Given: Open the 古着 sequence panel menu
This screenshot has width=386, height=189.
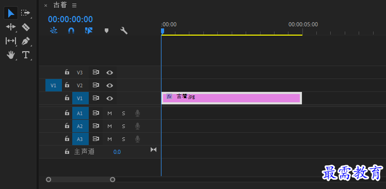Looking at the screenshot, I should [74, 5].
